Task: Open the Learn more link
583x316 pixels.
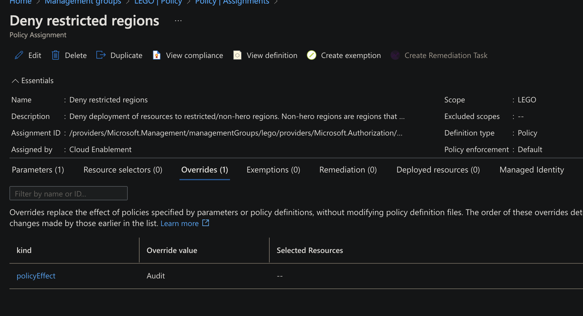Action: [x=180, y=223]
